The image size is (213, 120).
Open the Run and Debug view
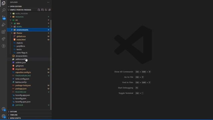tap(4, 25)
